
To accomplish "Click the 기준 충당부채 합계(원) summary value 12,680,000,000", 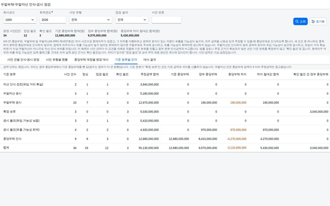I will 65,35.
